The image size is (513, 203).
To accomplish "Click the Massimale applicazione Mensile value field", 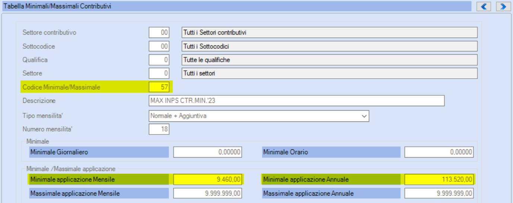I will (x=208, y=193).
